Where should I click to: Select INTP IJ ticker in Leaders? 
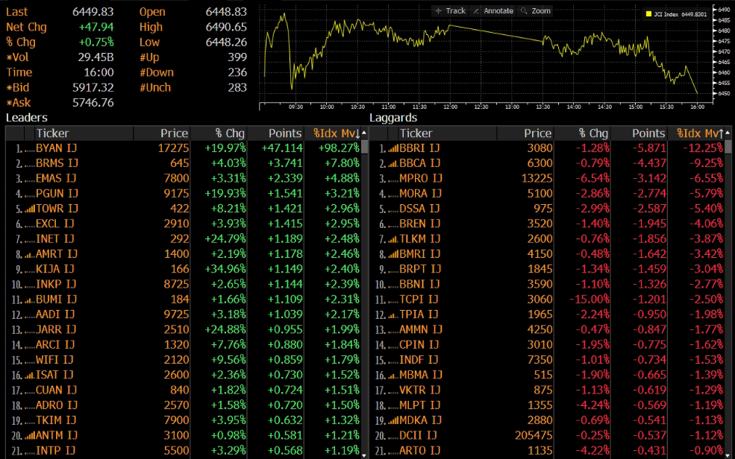(x=55, y=451)
